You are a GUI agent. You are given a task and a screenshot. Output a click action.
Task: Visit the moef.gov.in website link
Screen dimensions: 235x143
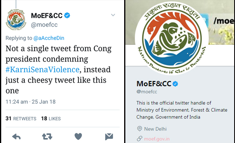click(x=157, y=139)
